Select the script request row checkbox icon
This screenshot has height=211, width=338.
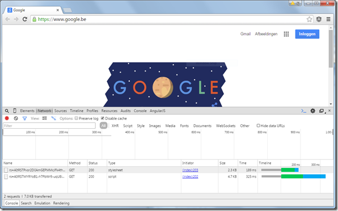click(6, 177)
